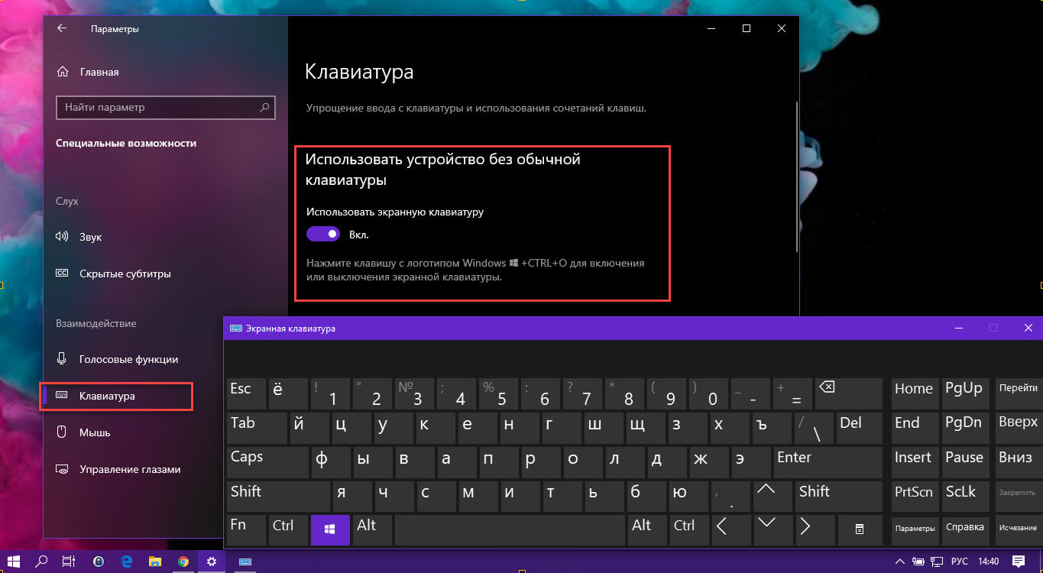
Task: Open the Параметры key options
Action: (915, 530)
